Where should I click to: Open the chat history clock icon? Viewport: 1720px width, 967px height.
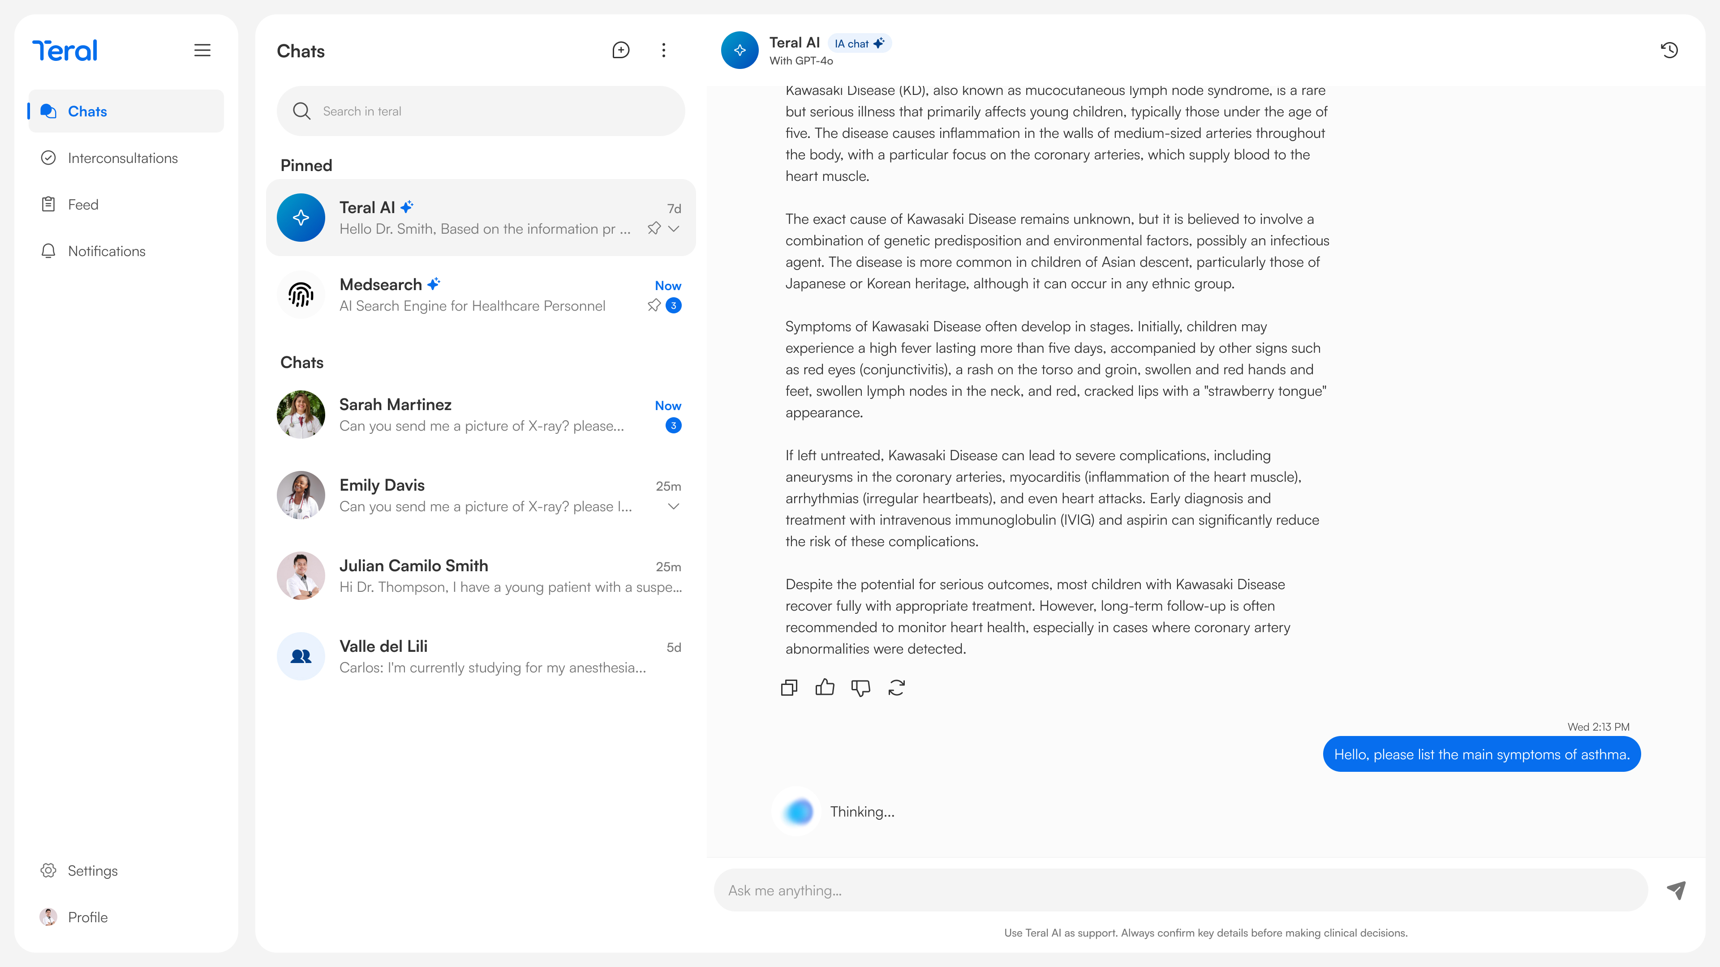tap(1668, 50)
